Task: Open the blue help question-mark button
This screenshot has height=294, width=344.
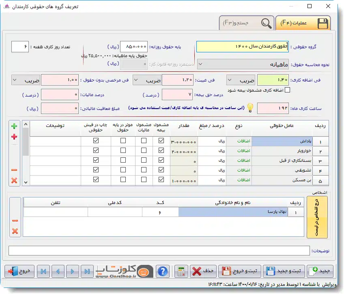Action: click(163, 271)
